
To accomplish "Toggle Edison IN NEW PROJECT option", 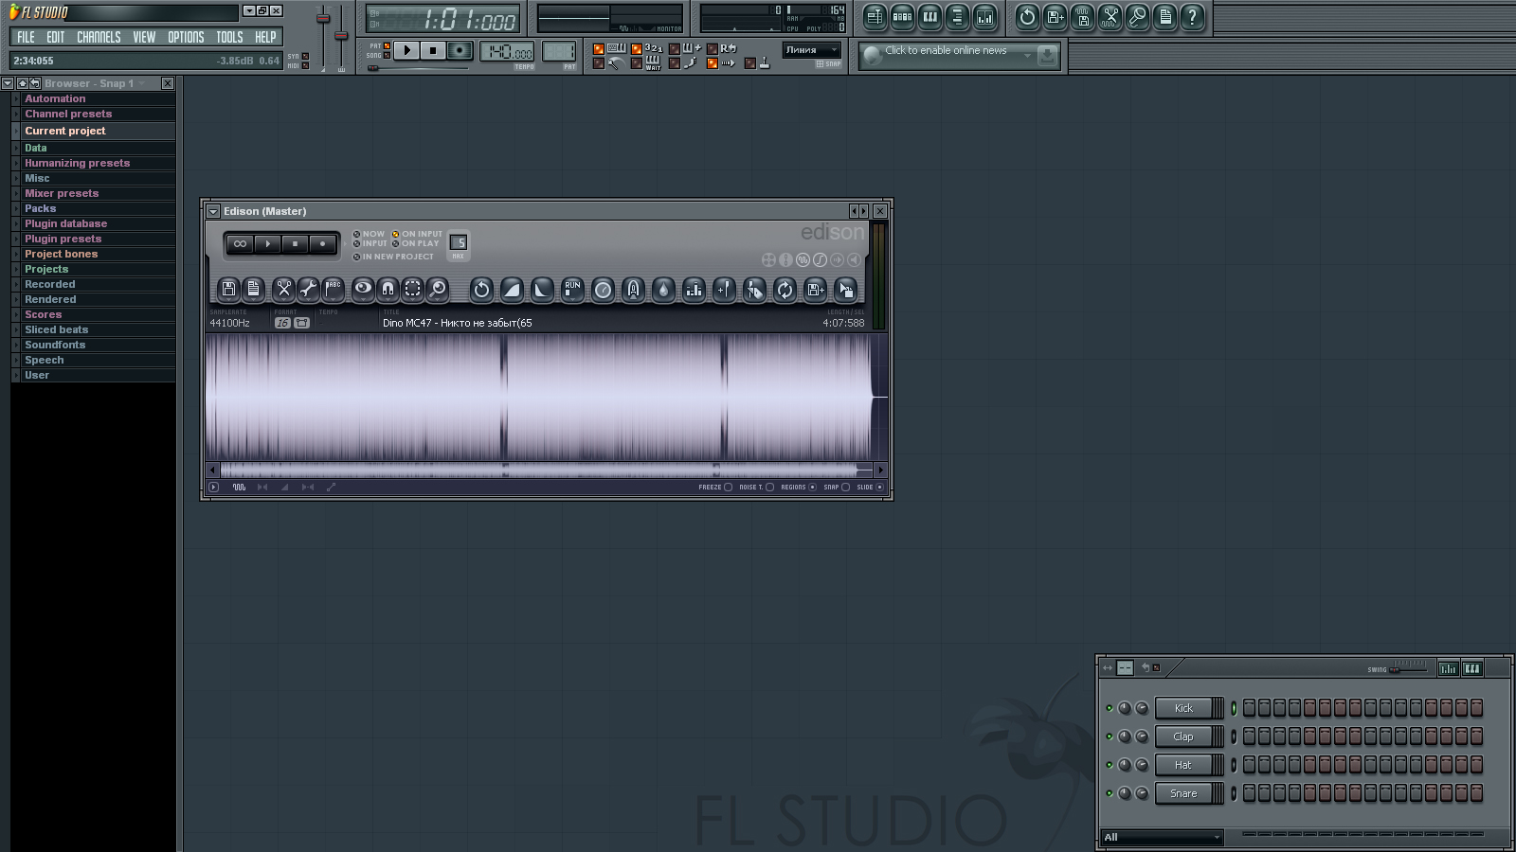I will [x=393, y=257].
